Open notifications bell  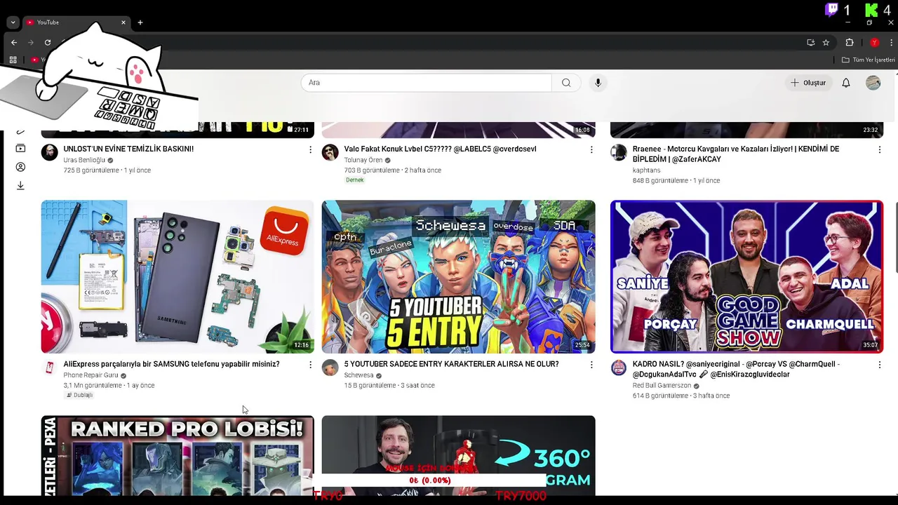[x=846, y=83]
